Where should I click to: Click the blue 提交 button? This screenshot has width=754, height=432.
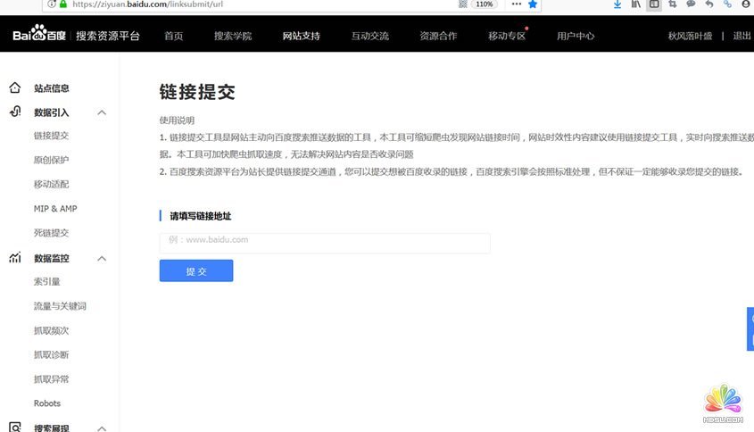[196, 271]
